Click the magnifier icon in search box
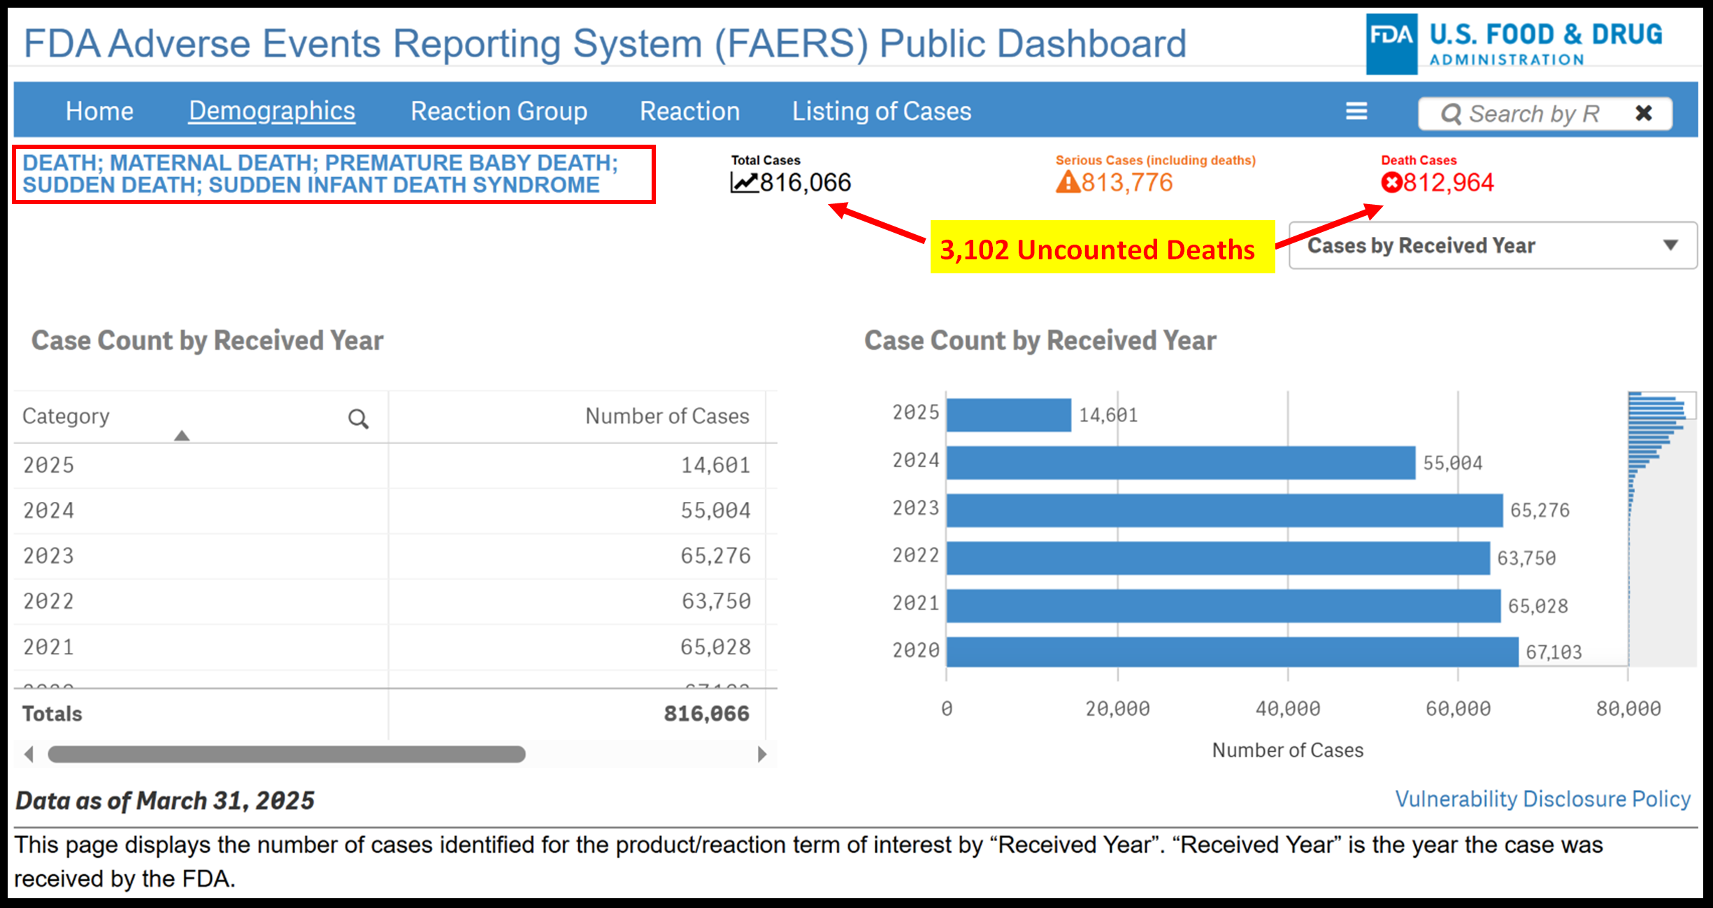 [1452, 114]
